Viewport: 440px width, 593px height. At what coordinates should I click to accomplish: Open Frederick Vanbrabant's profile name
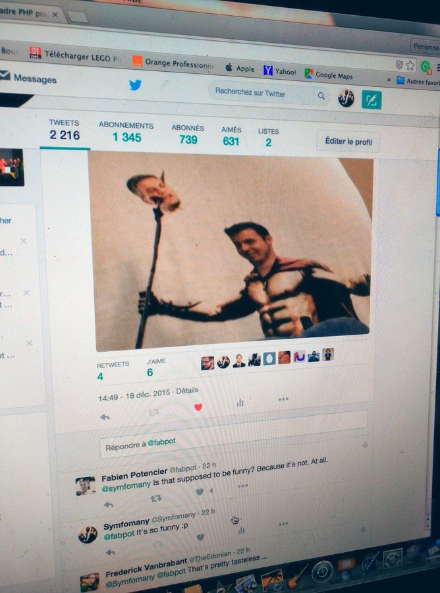[x=146, y=568]
